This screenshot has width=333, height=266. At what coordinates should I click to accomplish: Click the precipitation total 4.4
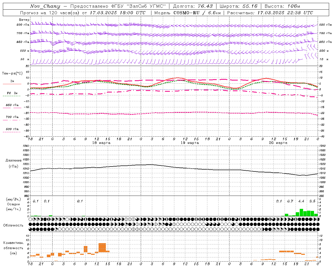(301, 201)
